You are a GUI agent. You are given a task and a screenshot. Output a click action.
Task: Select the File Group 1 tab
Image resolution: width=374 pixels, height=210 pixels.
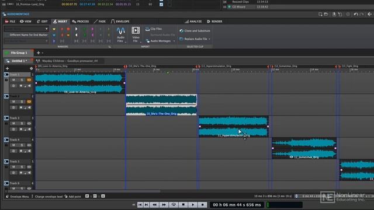click(x=18, y=53)
